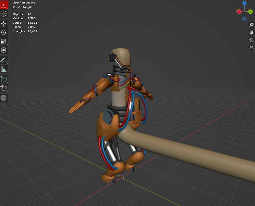Click the negative Z blue gizmo circle
This screenshot has width=255, height=206.
[x=244, y=19]
